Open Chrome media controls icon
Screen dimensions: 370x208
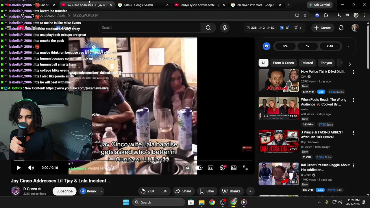pyautogui.click(x=347, y=15)
